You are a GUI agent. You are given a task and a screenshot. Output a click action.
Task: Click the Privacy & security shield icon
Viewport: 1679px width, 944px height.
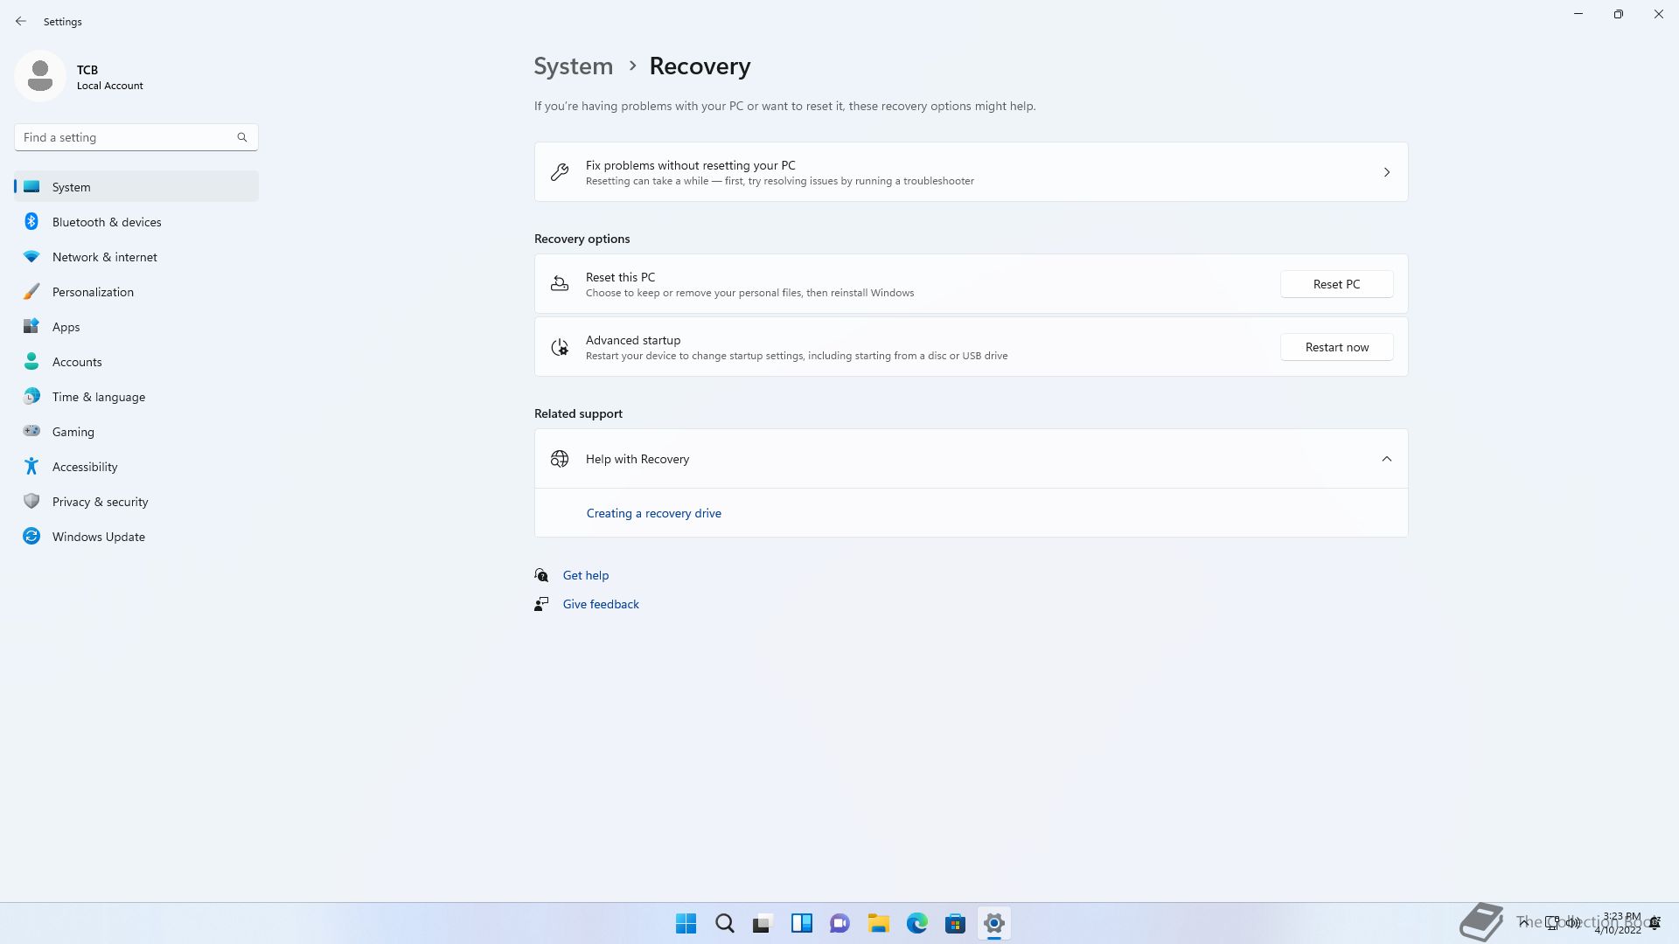click(31, 502)
